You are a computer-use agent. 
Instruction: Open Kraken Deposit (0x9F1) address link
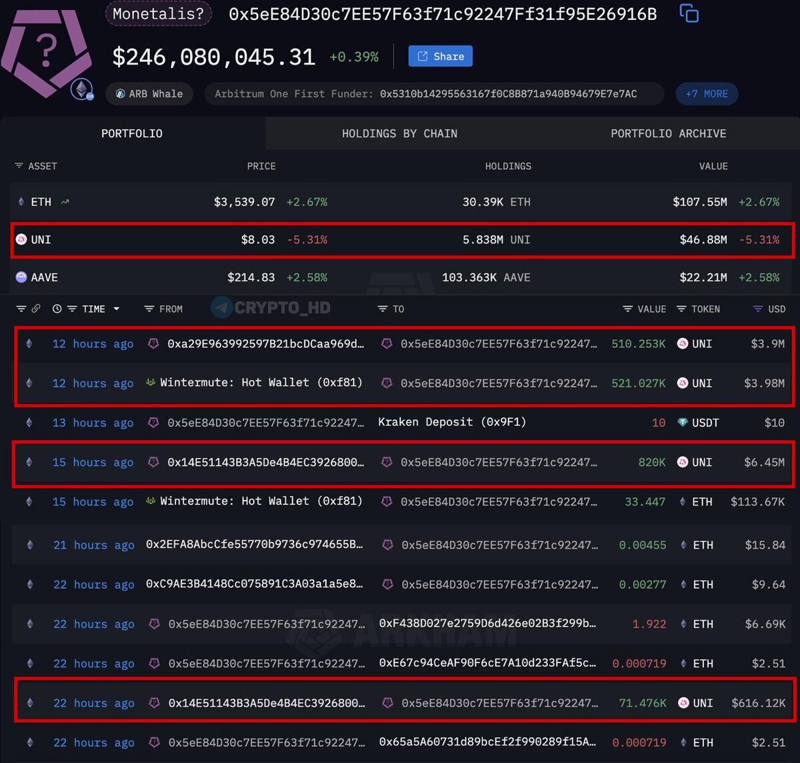(x=452, y=422)
